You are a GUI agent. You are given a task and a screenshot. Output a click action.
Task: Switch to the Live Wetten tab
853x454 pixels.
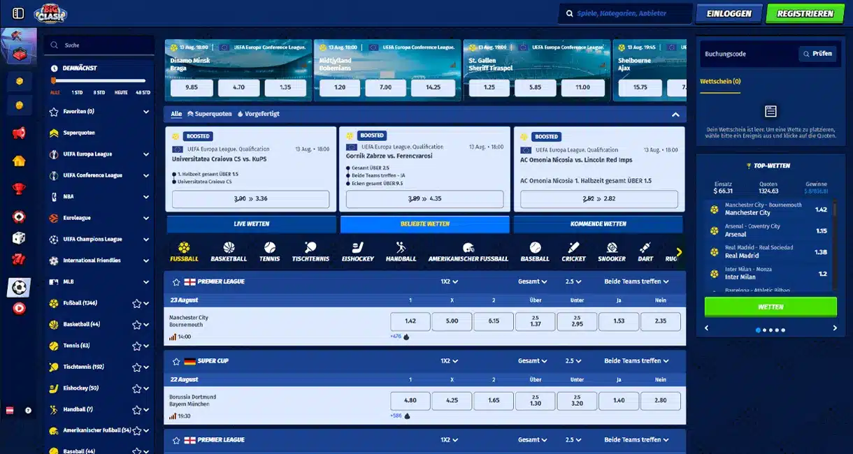click(x=252, y=224)
